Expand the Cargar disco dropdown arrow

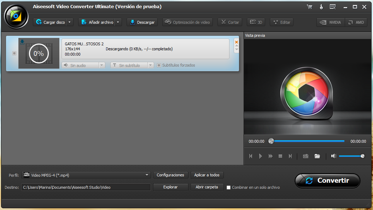pyautogui.click(x=70, y=22)
